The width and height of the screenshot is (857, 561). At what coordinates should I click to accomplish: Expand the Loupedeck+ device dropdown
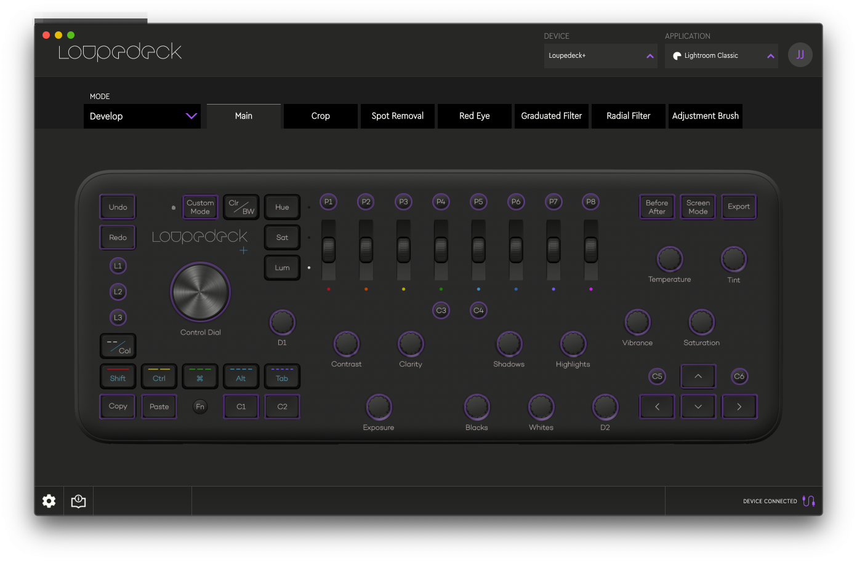tap(601, 55)
